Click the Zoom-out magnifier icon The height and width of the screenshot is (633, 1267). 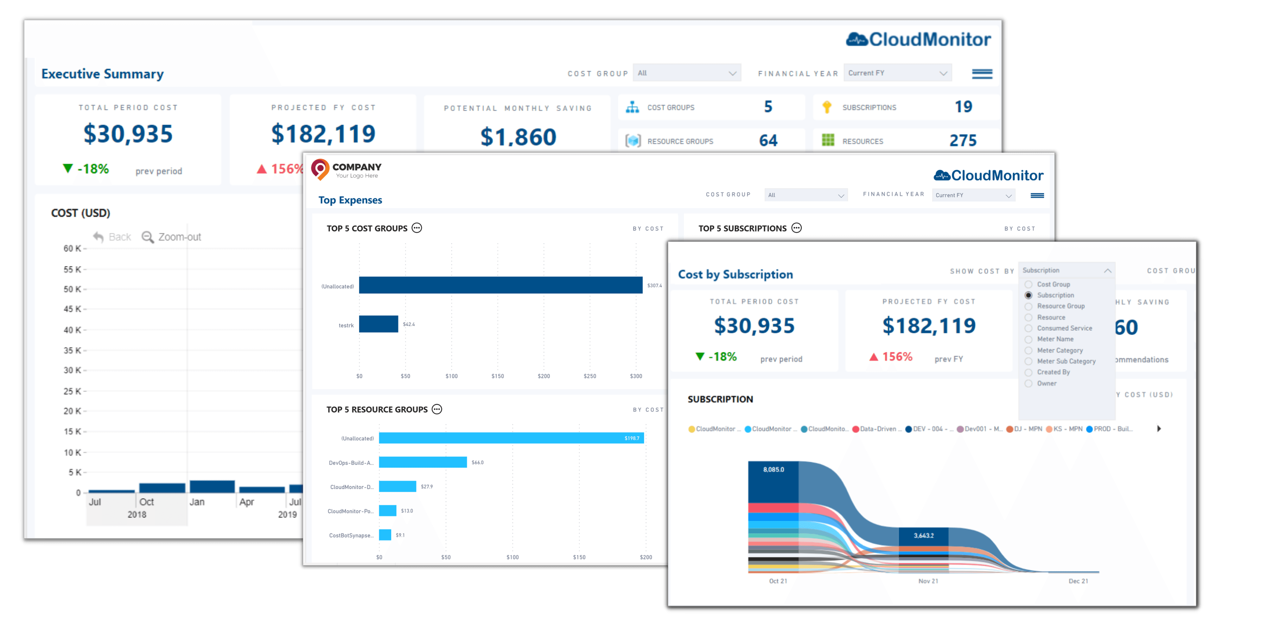147,237
